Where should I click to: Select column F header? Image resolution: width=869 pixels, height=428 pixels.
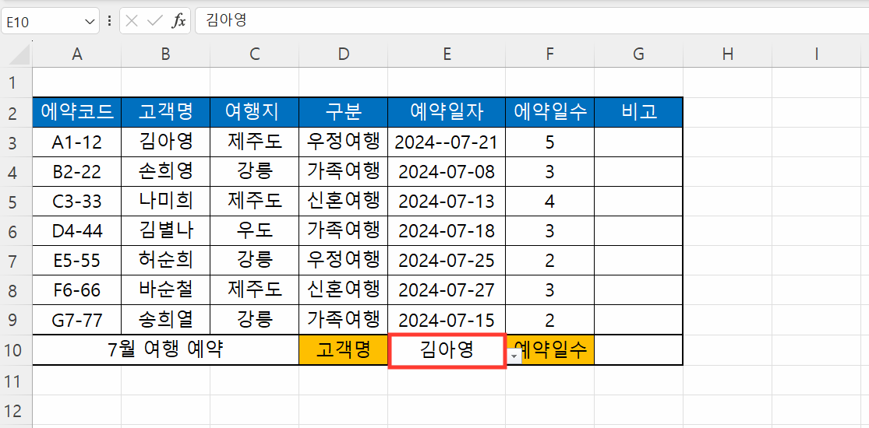549,54
